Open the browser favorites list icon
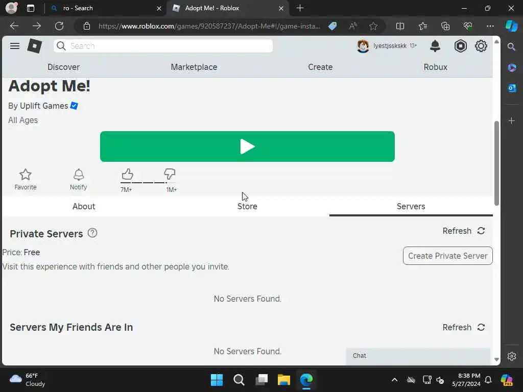The image size is (523, 392). 423,26
